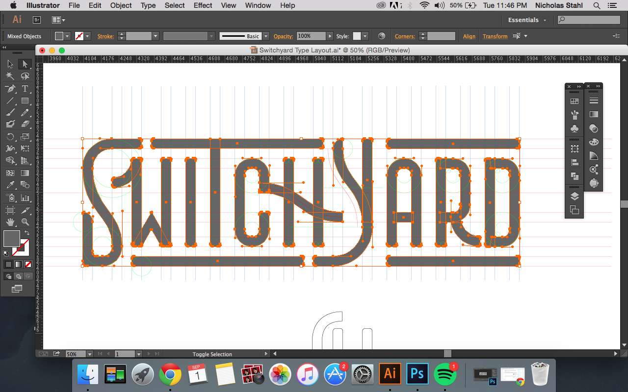628x392 pixels.
Task: Select the Hand tool
Action: (10, 222)
